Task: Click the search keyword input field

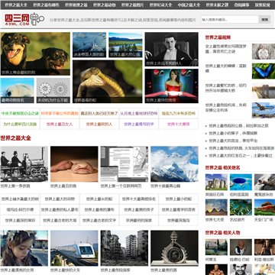Action: (230, 19)
